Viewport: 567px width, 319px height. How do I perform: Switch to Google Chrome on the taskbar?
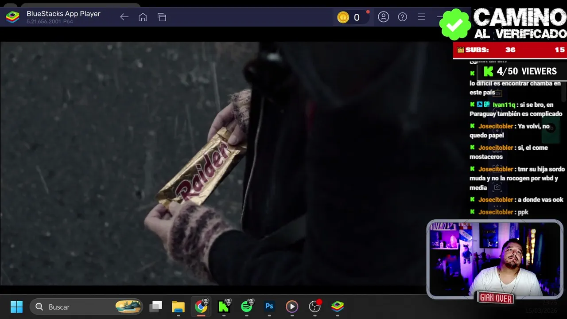tap(201, 307)
